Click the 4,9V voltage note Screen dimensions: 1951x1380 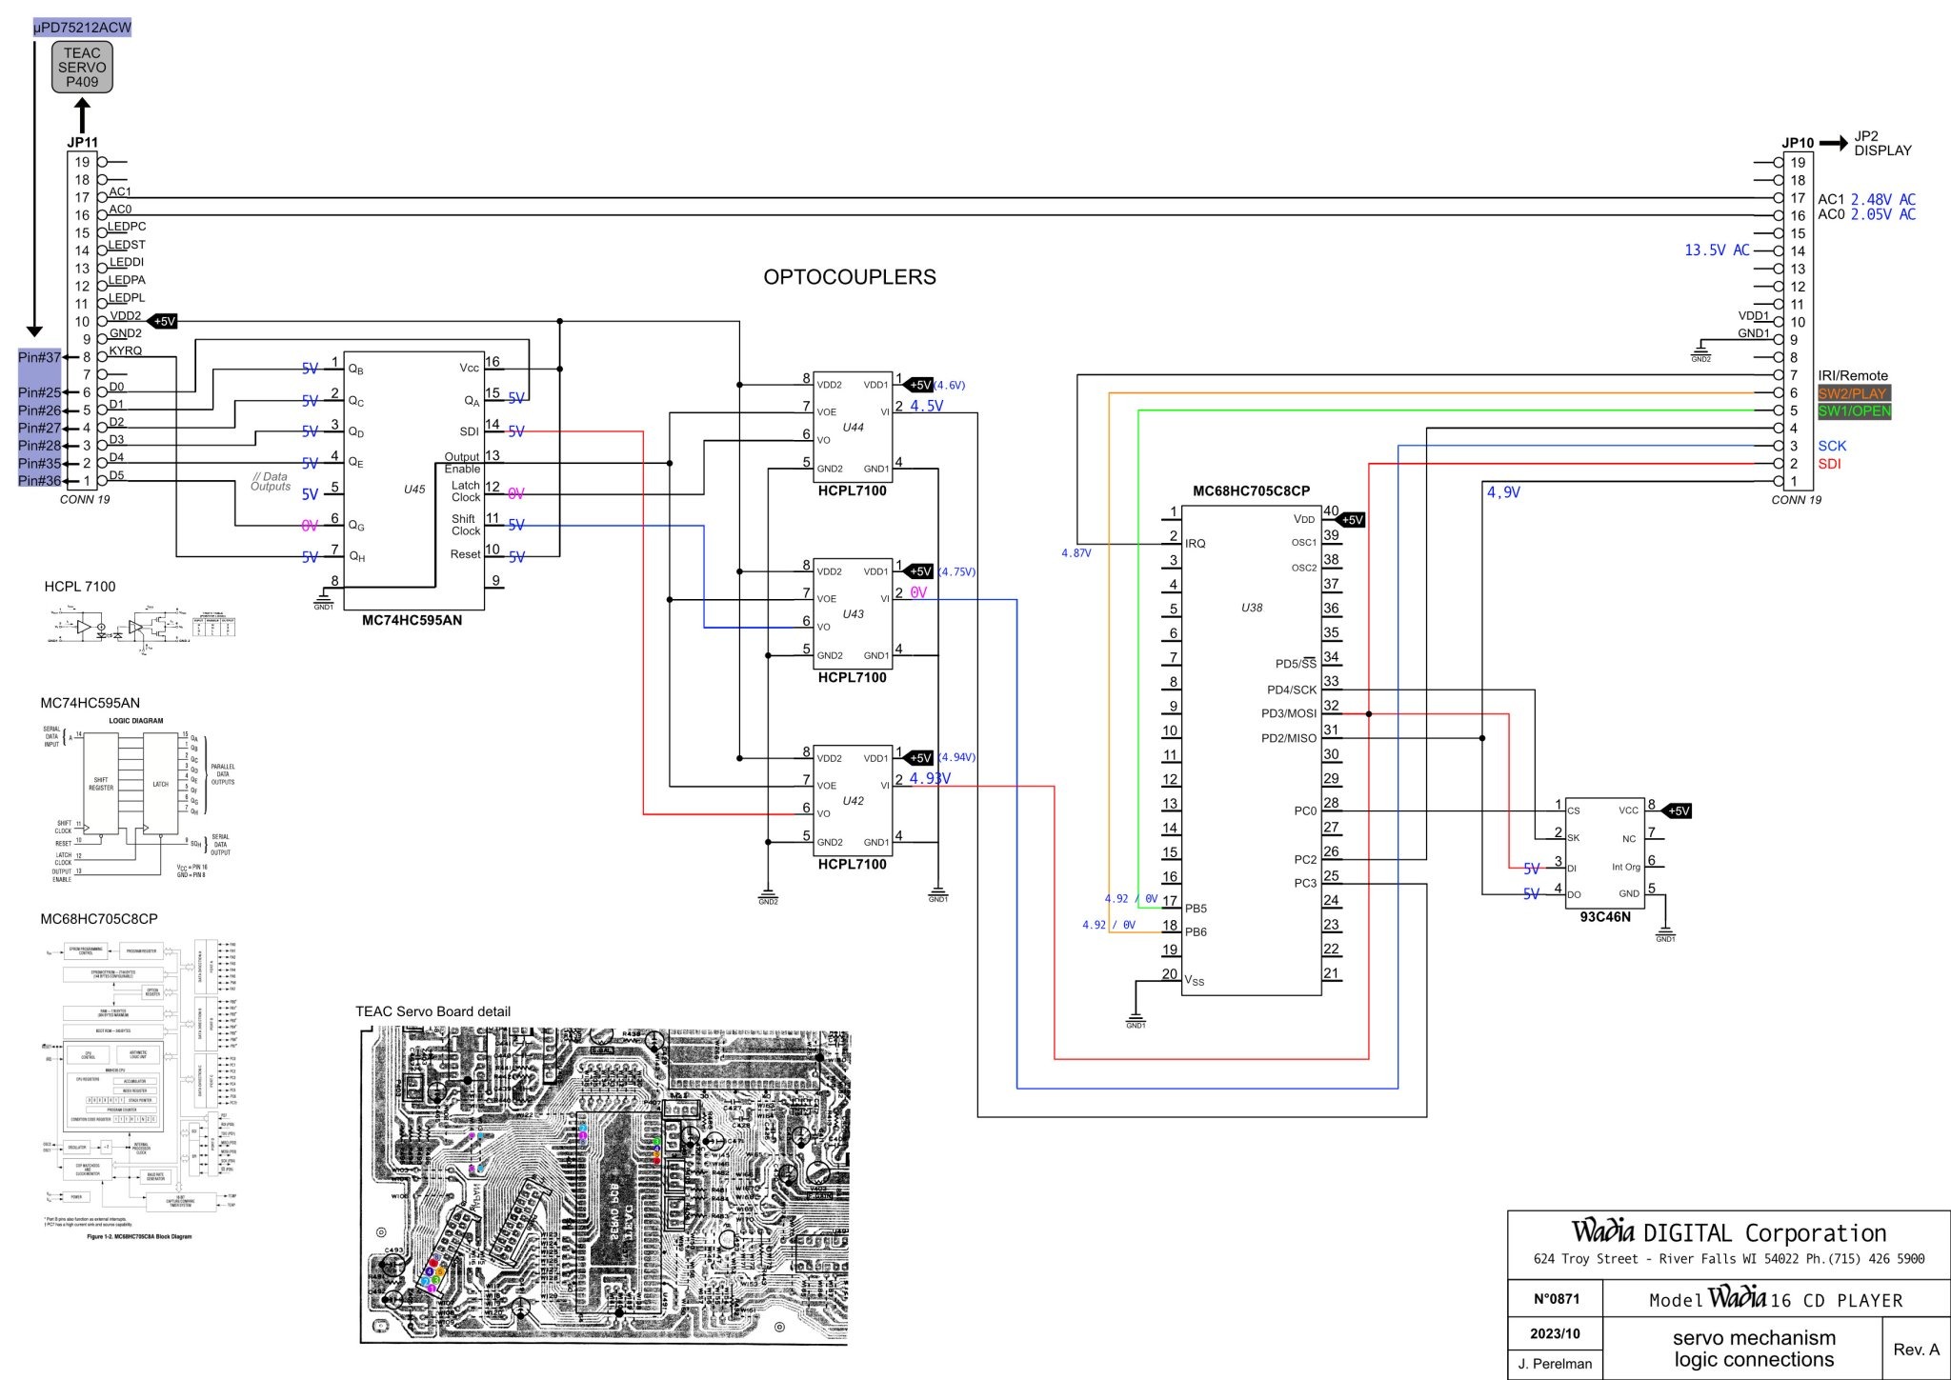pos(1503,492)
